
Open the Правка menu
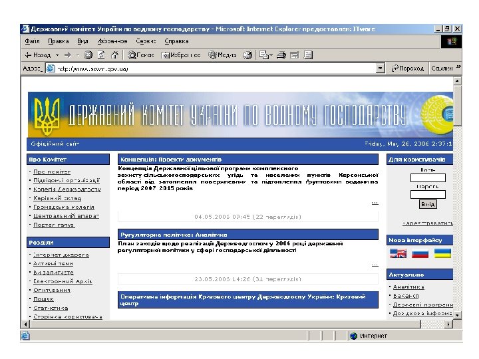58,41
